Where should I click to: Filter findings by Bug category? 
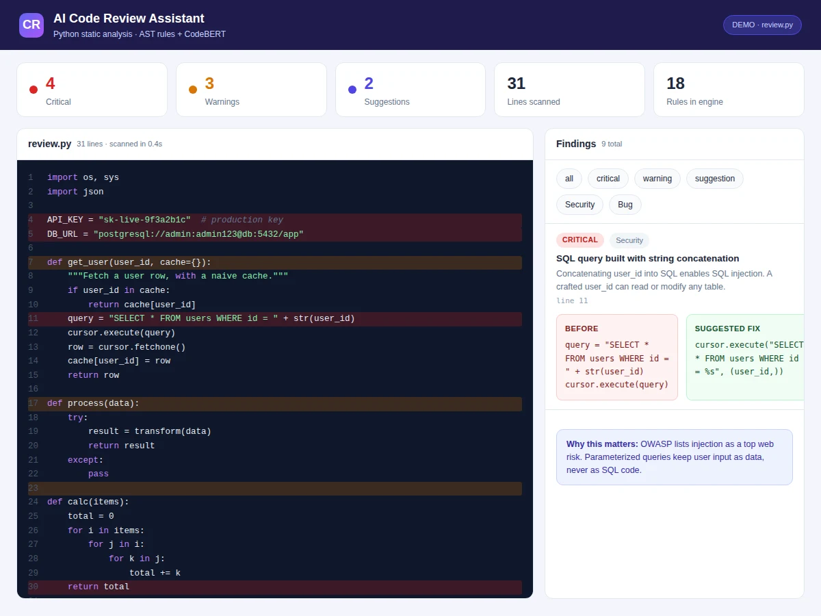click(625, 205)
